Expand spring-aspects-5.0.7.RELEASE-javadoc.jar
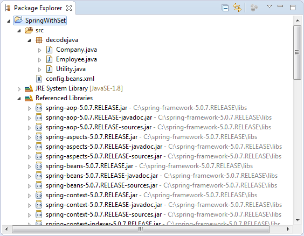304x236 pixels. [29, 147]
